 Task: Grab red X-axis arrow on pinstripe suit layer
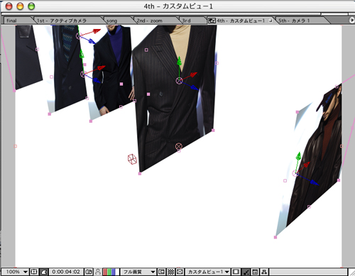pyautogui.click(x=193, y=74)
